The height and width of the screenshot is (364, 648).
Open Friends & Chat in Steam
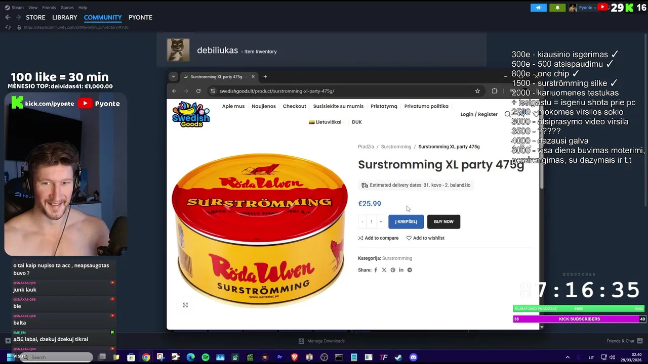624,341
